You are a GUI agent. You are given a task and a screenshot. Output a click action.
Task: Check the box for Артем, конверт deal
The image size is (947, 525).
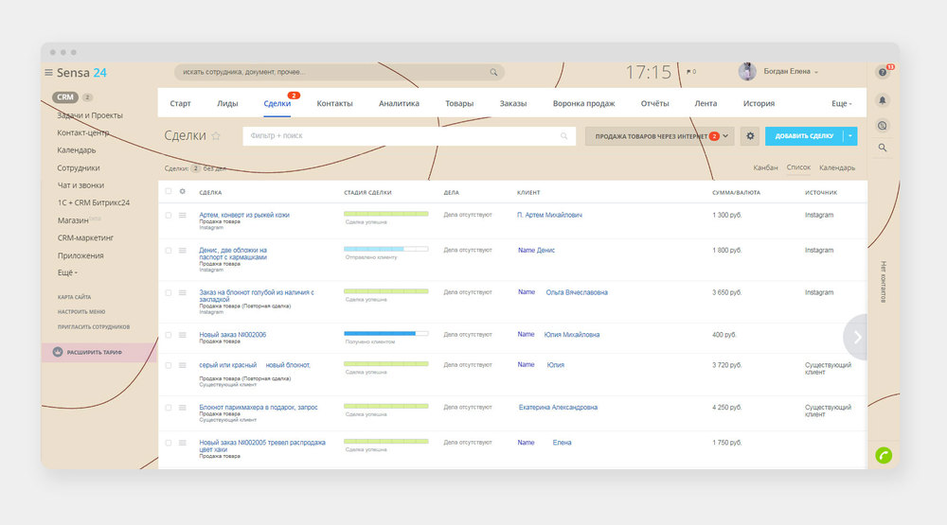click(169, 216)
